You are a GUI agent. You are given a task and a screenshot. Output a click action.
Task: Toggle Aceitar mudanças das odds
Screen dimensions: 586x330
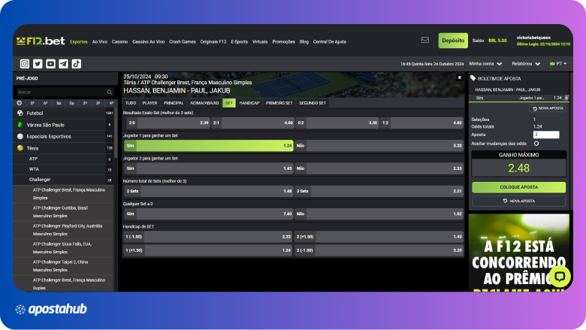pos(536,144)
